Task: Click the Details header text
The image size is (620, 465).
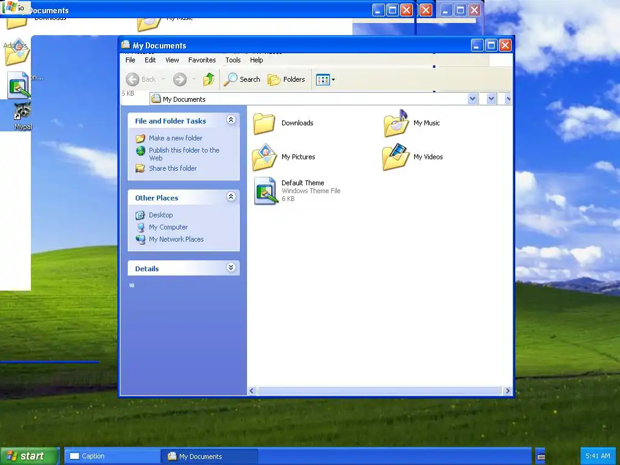Action: pyautogui.click(x=147, y=269)
